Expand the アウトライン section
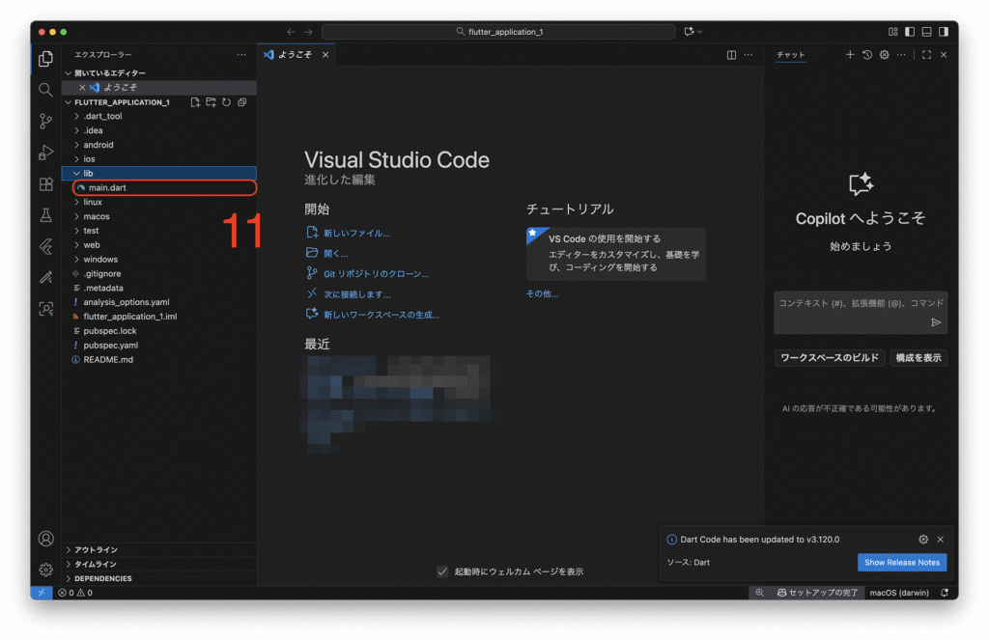989x640 pixels. [96, 549]
